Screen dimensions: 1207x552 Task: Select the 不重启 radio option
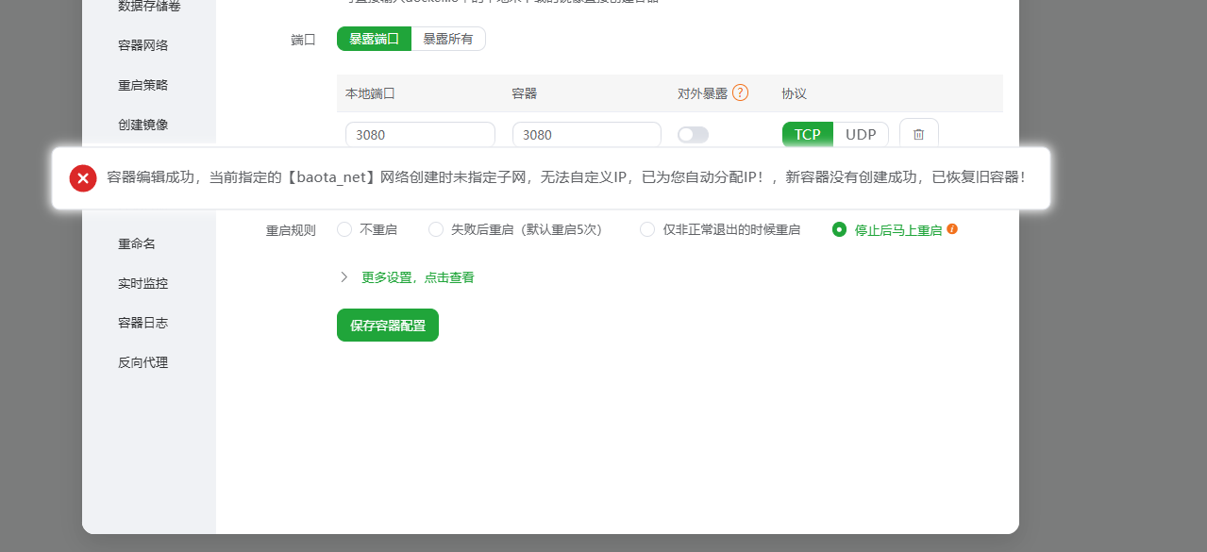(x=344, y=229)
